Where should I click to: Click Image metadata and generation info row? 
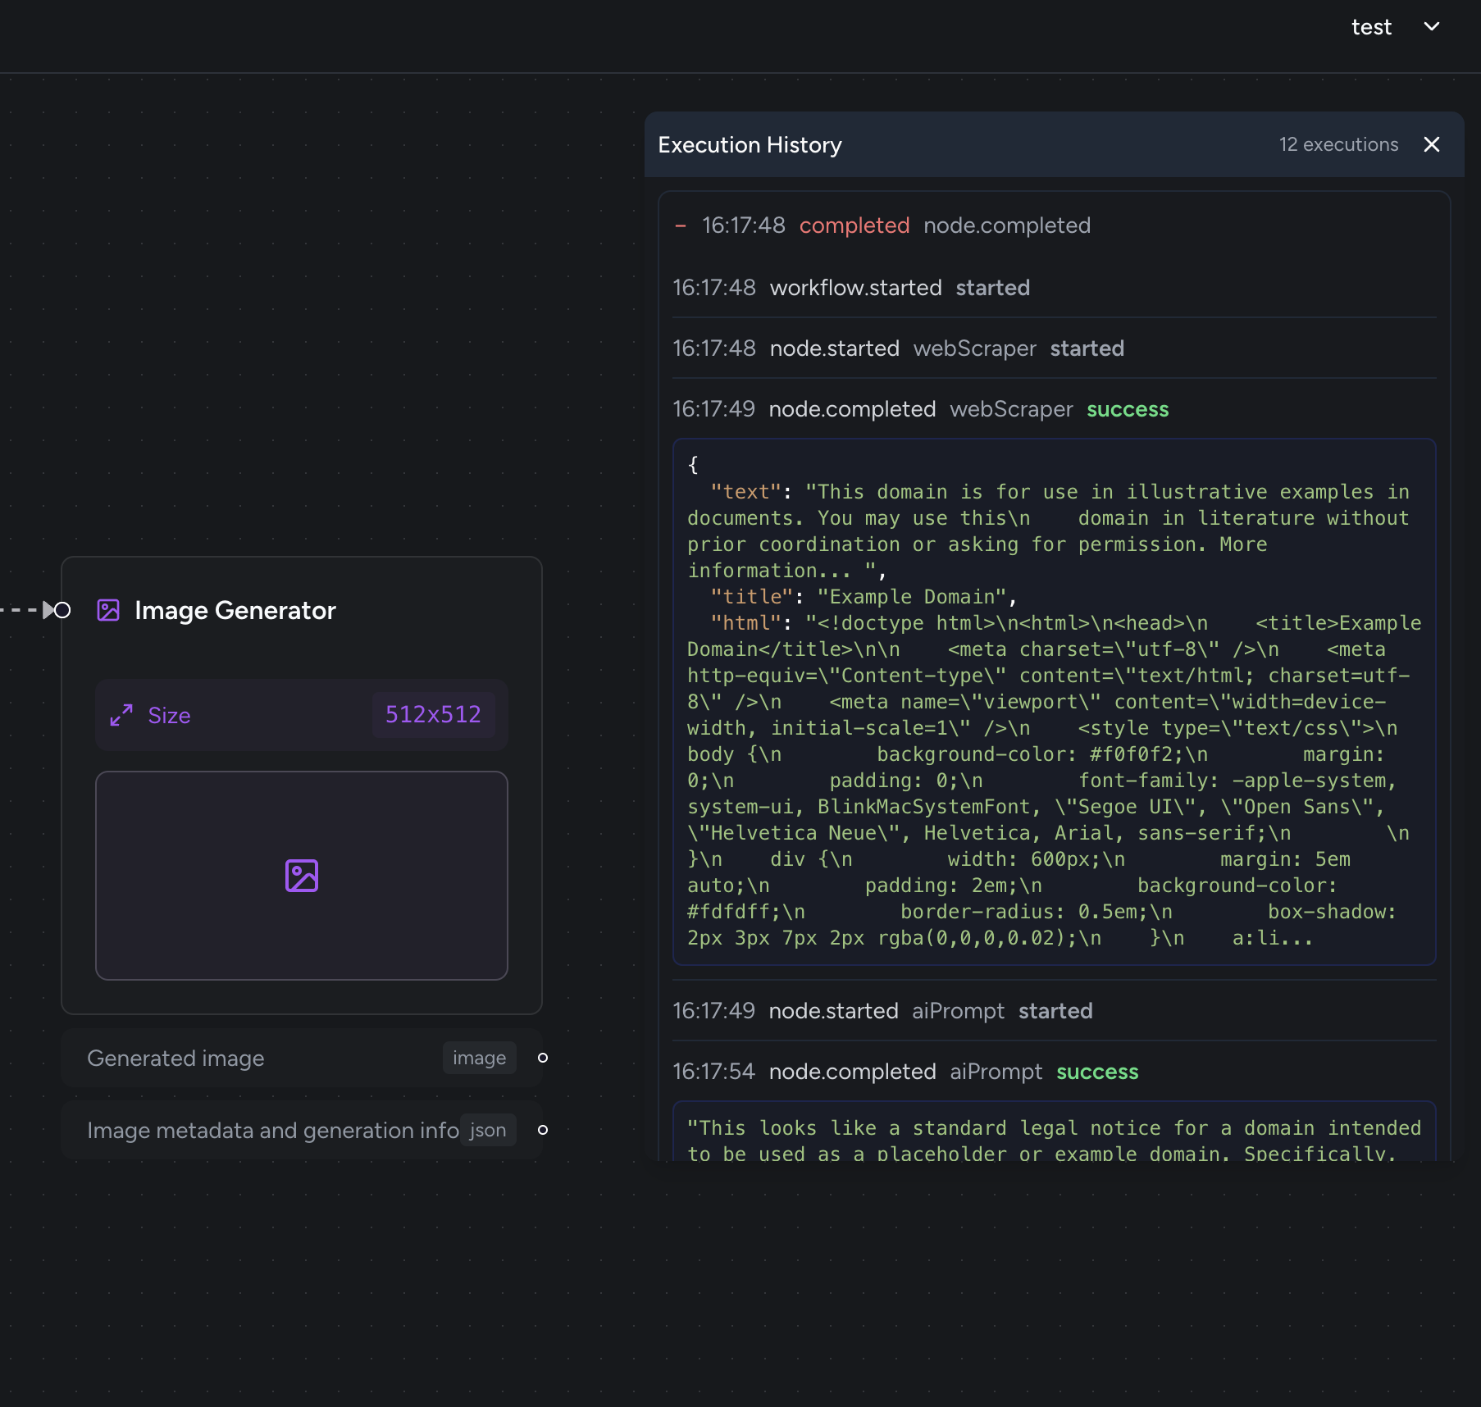(x=302, y=1130)
